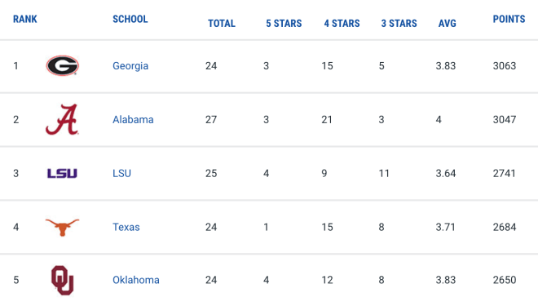The image size is (538, 306).
Task: Sort by AVG column header
Action: [448, 24]
